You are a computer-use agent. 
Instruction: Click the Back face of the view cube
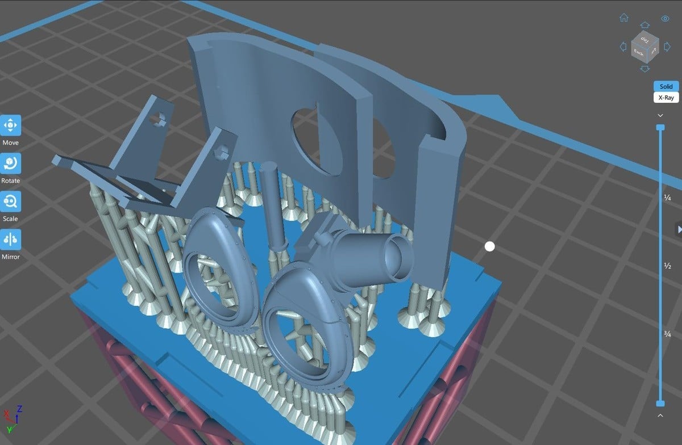[x=639, y=53]
